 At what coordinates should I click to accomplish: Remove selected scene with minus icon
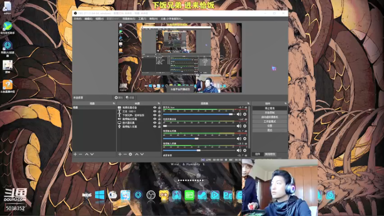pyautogui.click(x=80, y=154)
